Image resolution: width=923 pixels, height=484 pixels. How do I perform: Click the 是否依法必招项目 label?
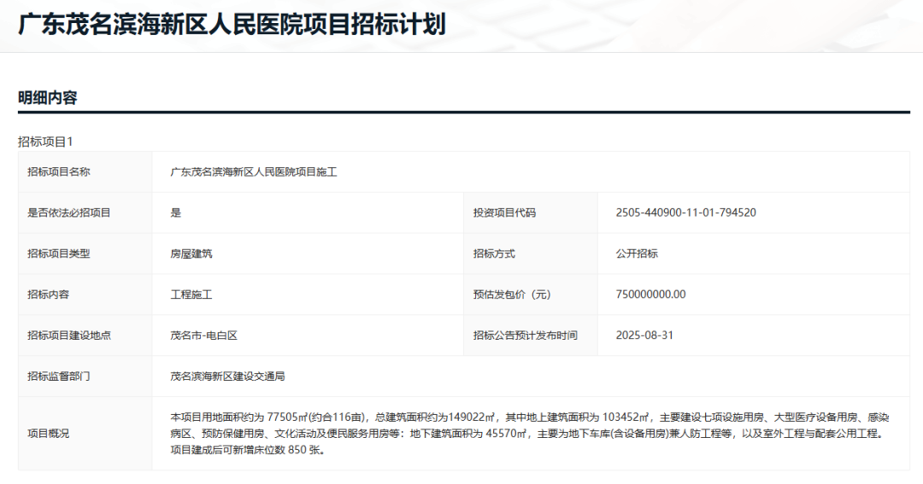[69, 213]
